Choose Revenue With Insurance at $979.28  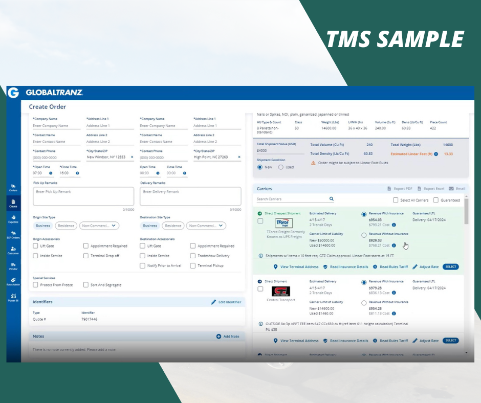click(x=364, y=282)
